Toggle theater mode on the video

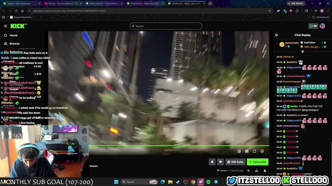(247, 151)
